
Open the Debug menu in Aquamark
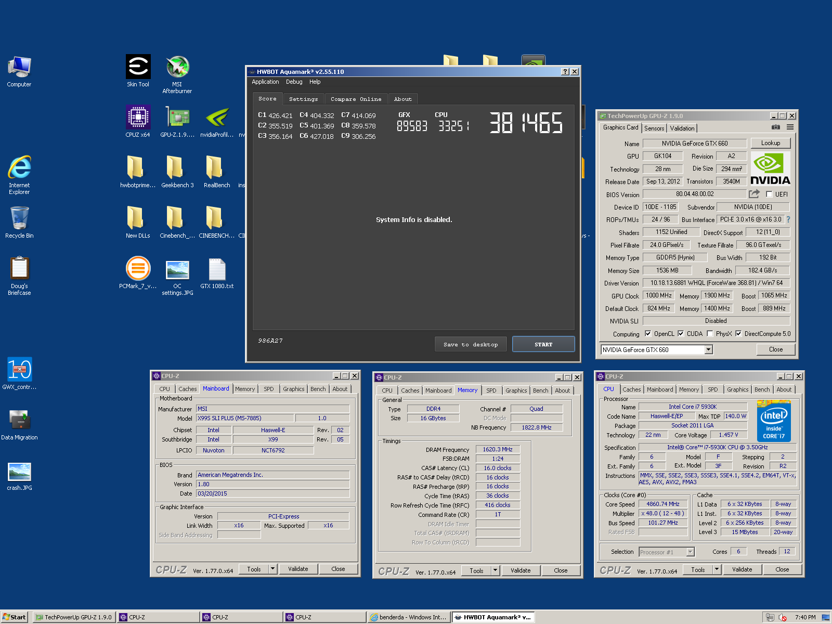coord(294,82)
